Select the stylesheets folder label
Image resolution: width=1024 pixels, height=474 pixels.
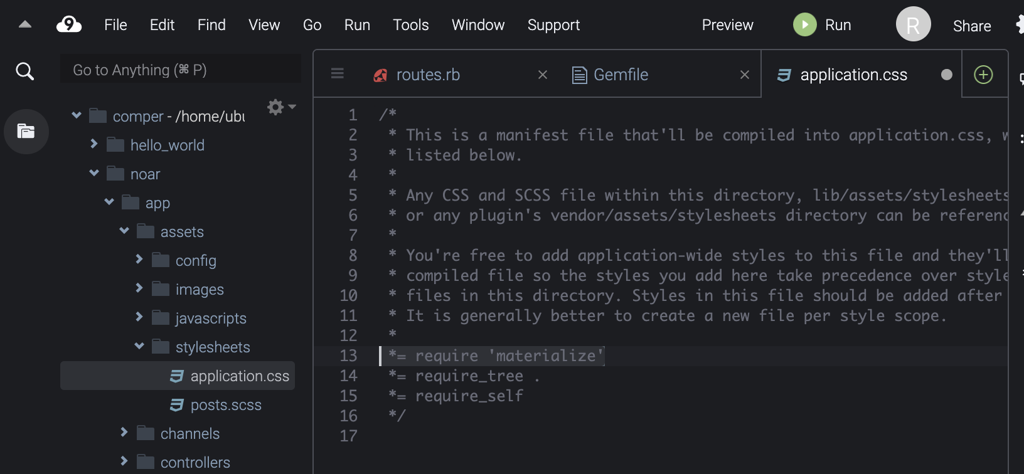pyautogui.click(x=213, y=347)
